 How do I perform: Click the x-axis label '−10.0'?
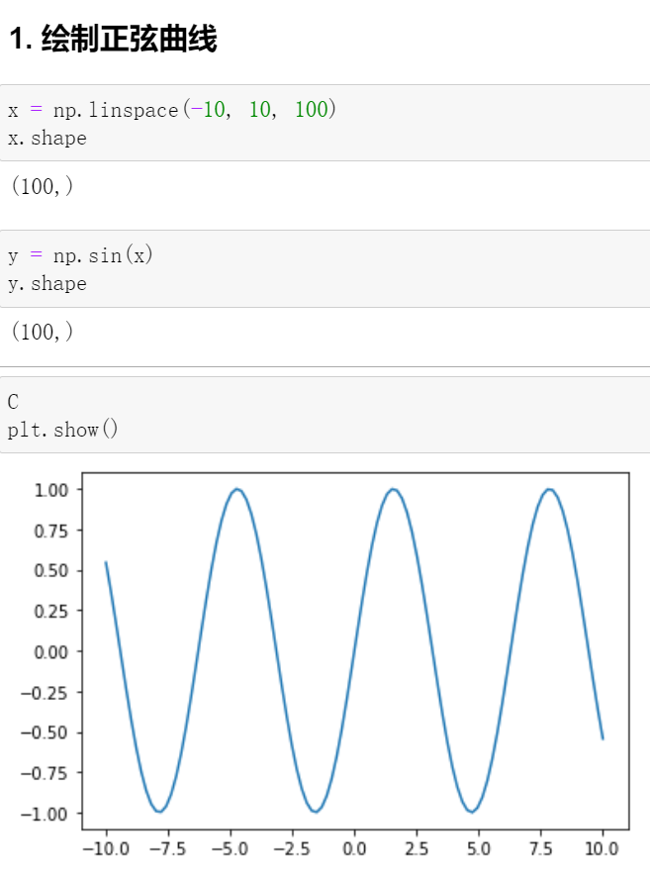pyautogui.click(x=106, y=848)
